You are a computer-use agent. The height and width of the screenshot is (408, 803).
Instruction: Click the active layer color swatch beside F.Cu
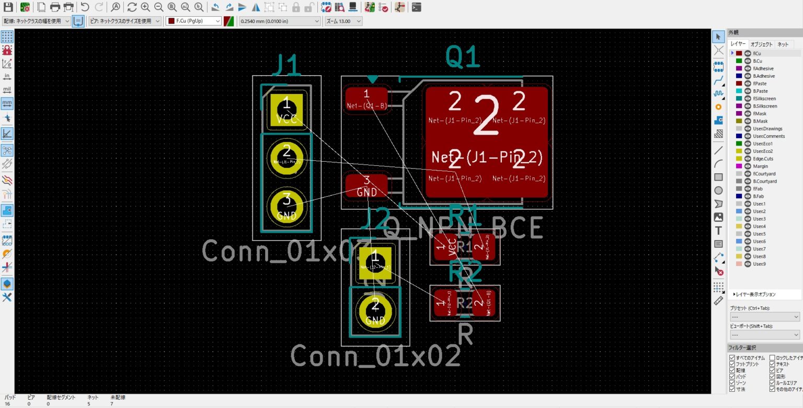tap(739, 53)
